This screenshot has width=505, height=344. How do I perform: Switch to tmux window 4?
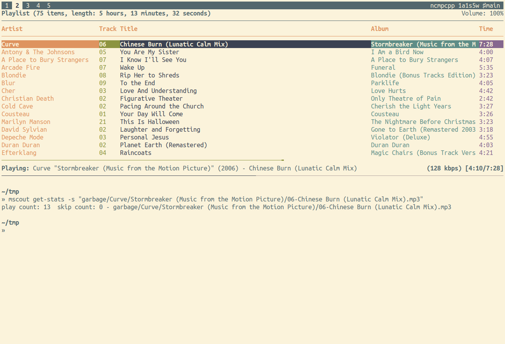pos(38,5)
